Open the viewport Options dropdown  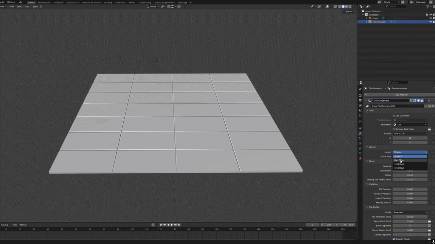click(349, 12)
